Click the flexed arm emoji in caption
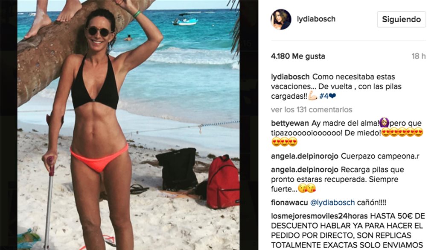Image resolution: width=437 pixels, height=250 pixels. point(313,96)
